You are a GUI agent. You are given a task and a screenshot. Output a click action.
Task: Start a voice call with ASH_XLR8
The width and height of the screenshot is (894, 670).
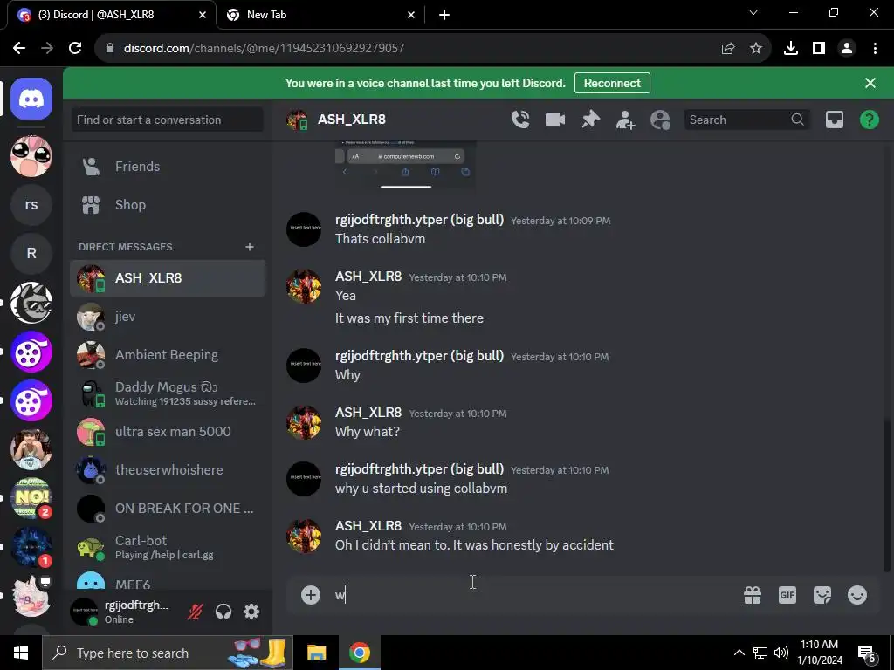[520, 120]
